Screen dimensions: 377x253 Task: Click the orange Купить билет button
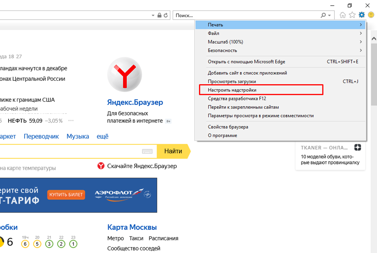coord(66,195)
